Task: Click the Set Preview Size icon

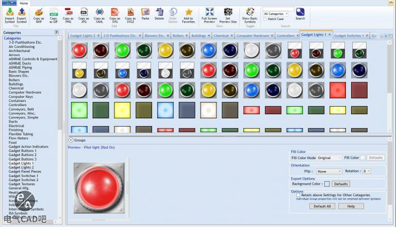Action: pyautogui.click(x=228, y=12)
